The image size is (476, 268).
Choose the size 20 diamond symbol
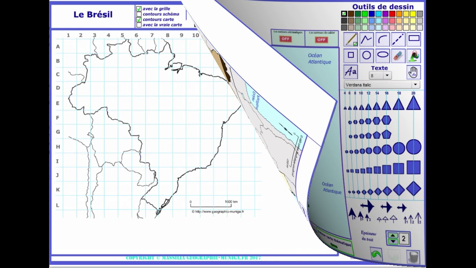coord(414,189)
